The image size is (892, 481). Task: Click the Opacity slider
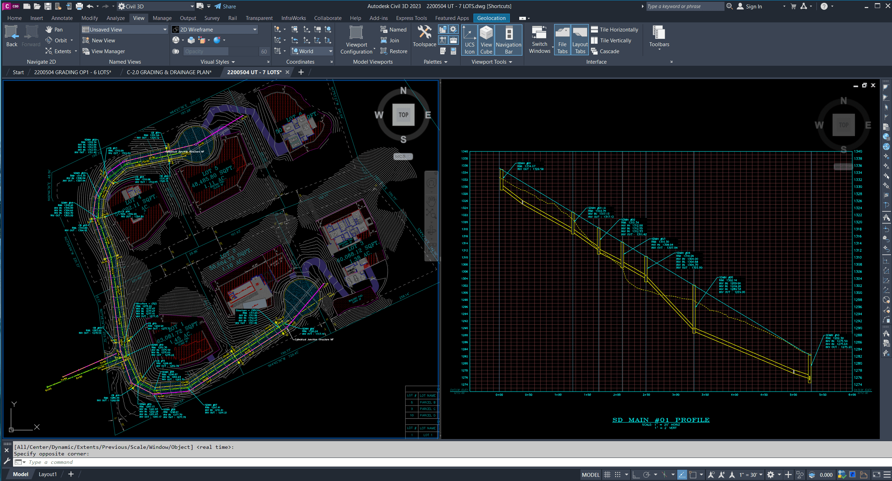[206, 51]
